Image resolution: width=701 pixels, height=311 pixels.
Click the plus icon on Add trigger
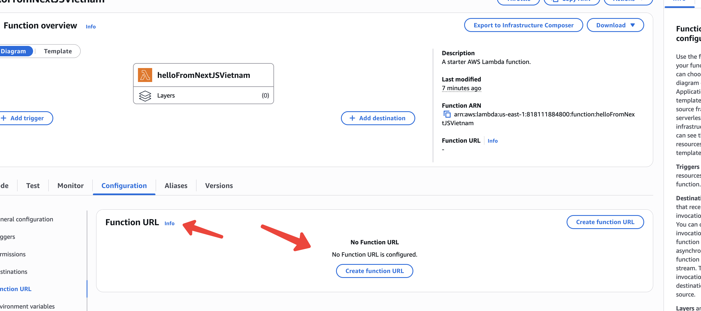(x=4, y=118)
